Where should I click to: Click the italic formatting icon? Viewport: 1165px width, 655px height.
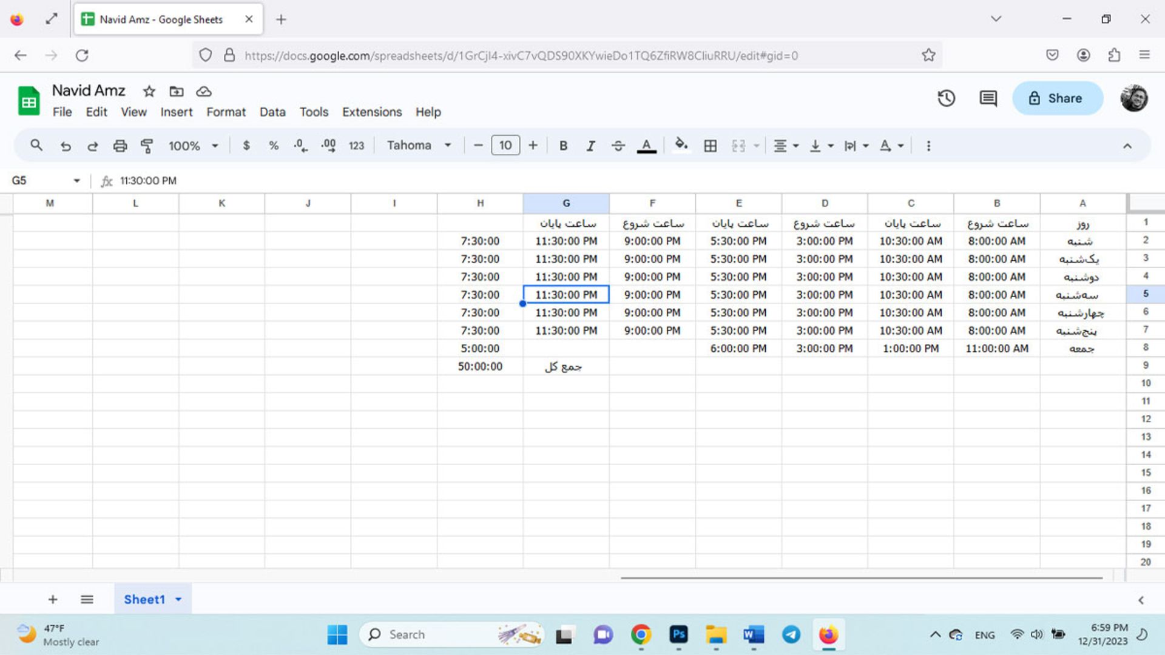[590, 146]
